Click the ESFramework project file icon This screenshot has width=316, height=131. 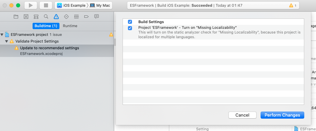[7, 35]
